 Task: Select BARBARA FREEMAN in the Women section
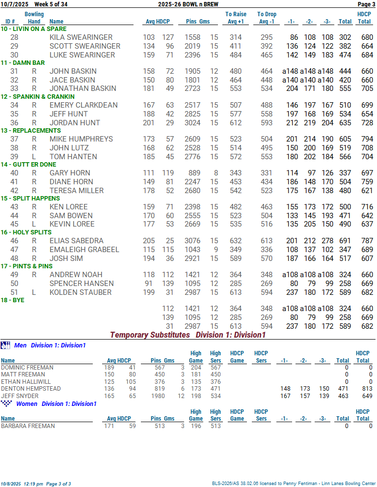[x=27, y=426]
